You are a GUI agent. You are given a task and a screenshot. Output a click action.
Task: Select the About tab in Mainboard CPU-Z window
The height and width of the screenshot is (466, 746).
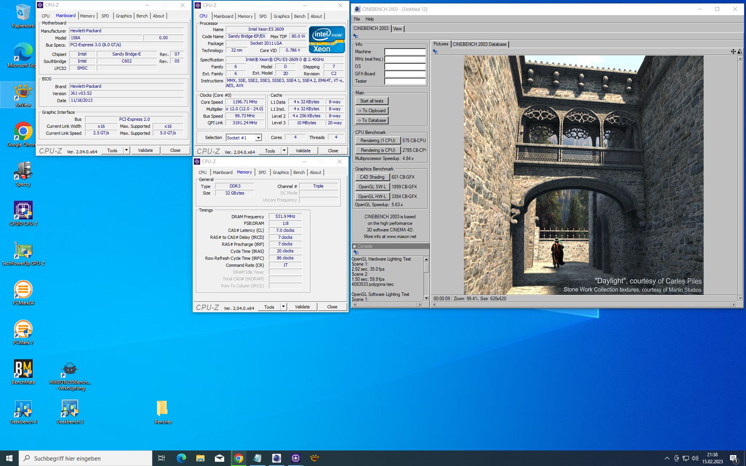pyautogui.click(x=159, y=16)
